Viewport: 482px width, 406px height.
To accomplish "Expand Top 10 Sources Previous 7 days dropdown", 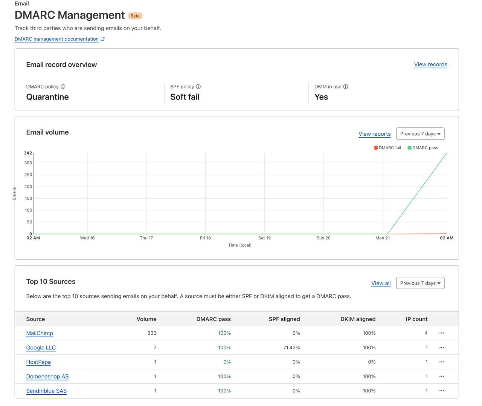I will tap(420, 283).
